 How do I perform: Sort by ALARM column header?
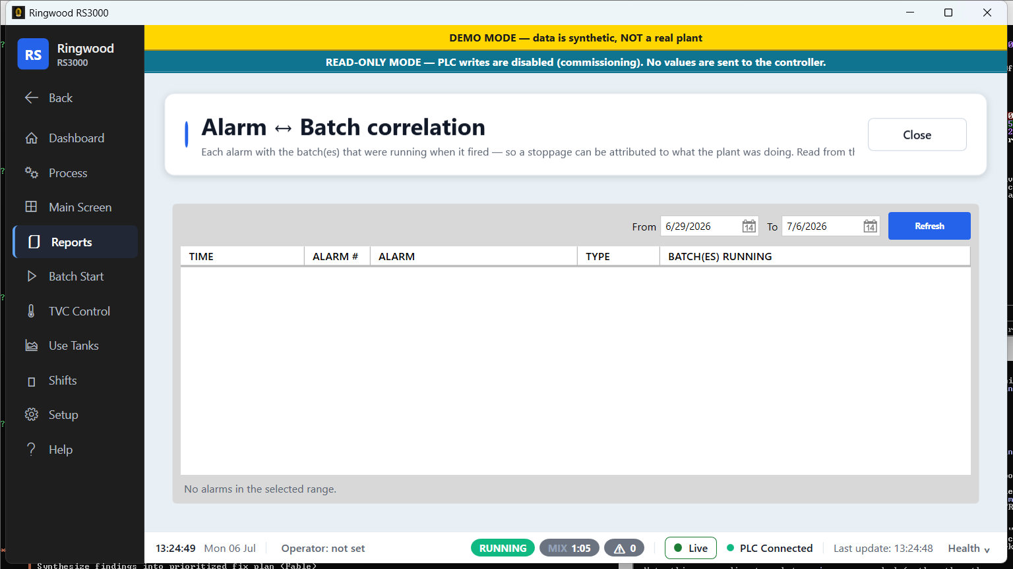tap(474, 256)
